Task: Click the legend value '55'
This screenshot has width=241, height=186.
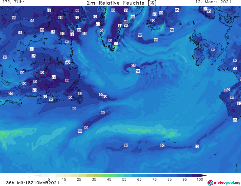Action: (x=124, y=179)
